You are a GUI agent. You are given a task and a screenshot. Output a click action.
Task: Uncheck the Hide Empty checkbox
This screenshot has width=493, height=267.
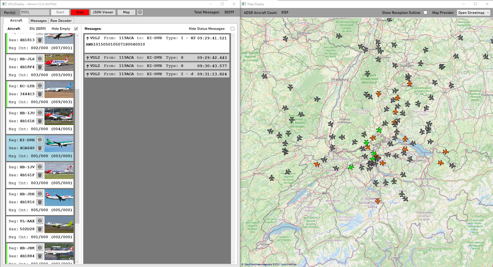pos(76,29)
